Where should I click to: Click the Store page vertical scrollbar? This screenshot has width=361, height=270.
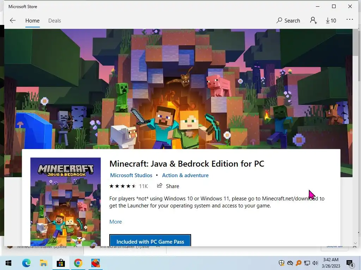coord(355,43)
